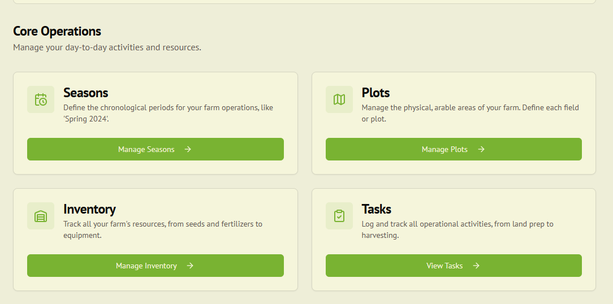
Task: Select the Inventory card heading
Action: click(x=89, y=209)
